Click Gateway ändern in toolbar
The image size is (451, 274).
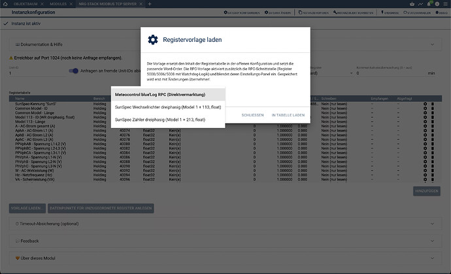(278, 12)
